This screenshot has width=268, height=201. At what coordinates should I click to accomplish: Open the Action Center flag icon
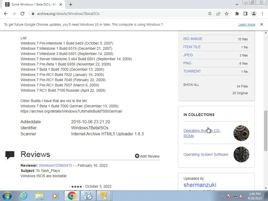click(229, 196)
